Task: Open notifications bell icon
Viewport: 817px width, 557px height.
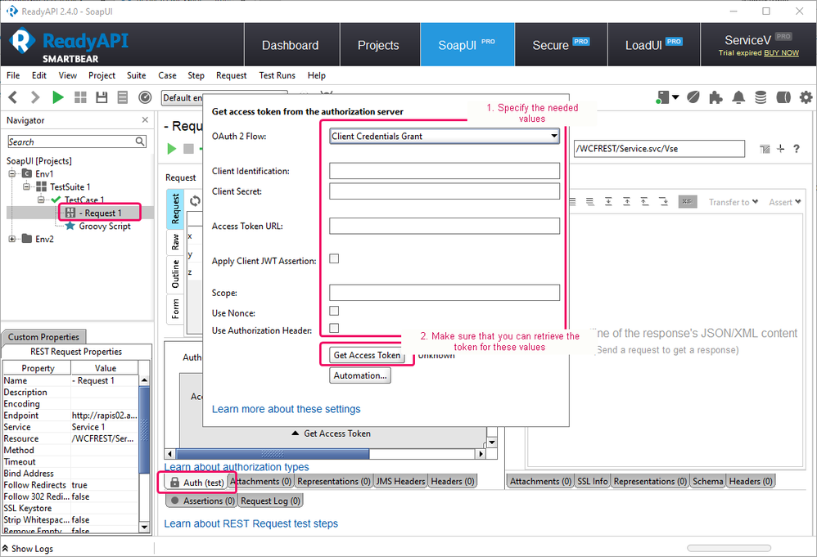Action: 738,97
